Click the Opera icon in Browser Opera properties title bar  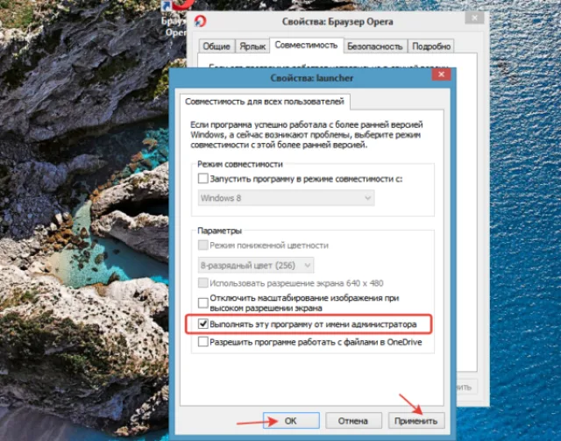pyautogui.click(x=200, y=21)
